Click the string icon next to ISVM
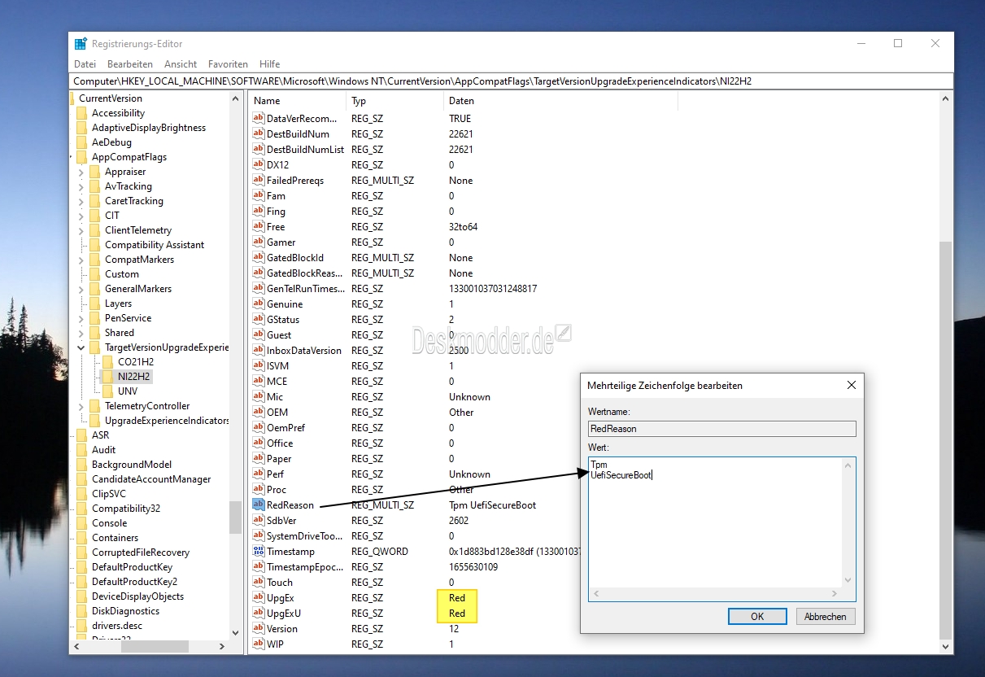This screenshot has width=985, height=677. point(259,365)
